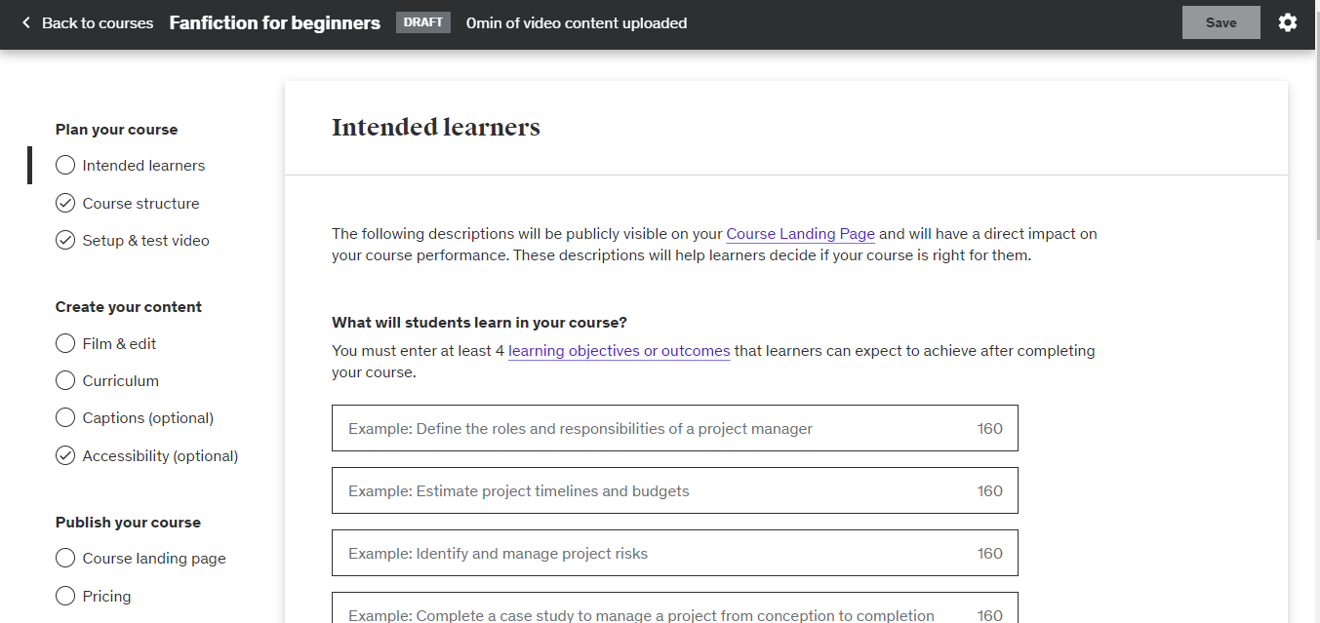
Task: Open the Course landing page section
Action: pyautogui.click(x=154, y=559)
